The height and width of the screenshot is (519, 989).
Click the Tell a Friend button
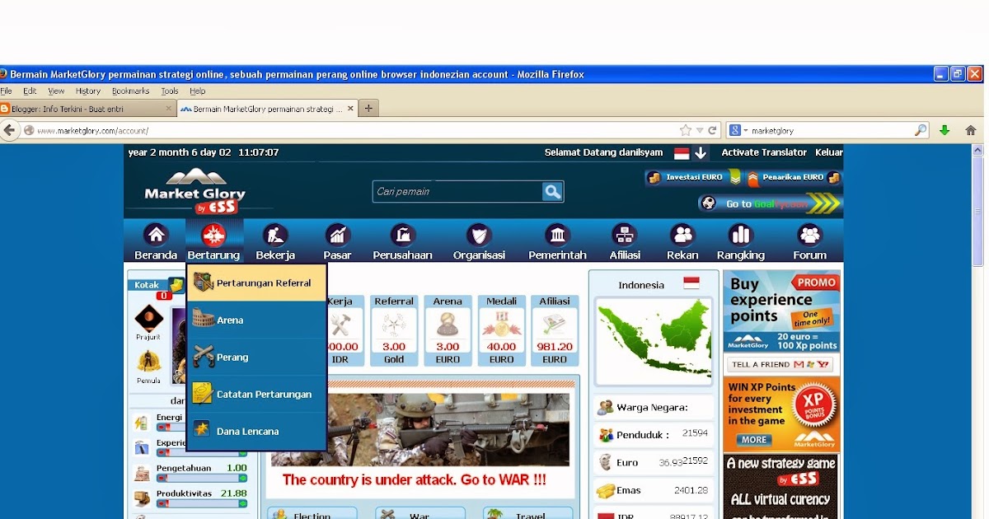tap(780, 364)
